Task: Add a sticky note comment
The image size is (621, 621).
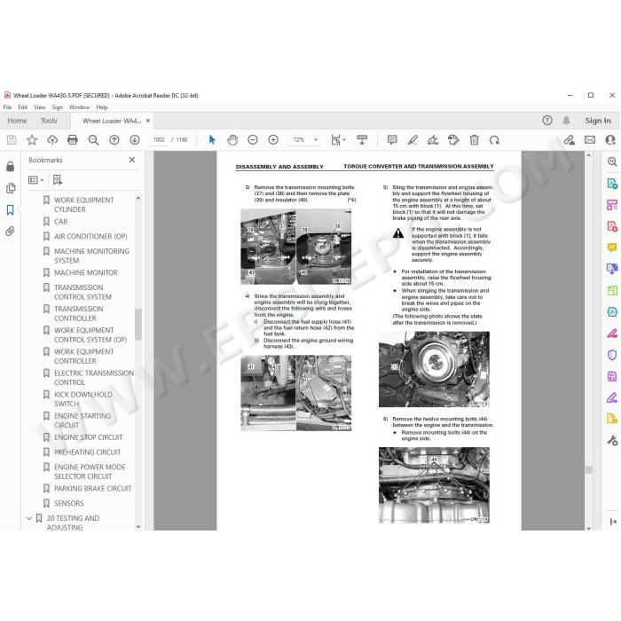Action: [392, 140]
